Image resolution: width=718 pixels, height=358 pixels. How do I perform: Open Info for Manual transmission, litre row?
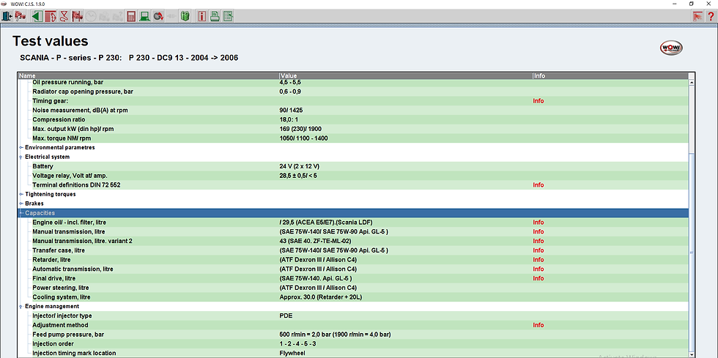coord(538,231)
